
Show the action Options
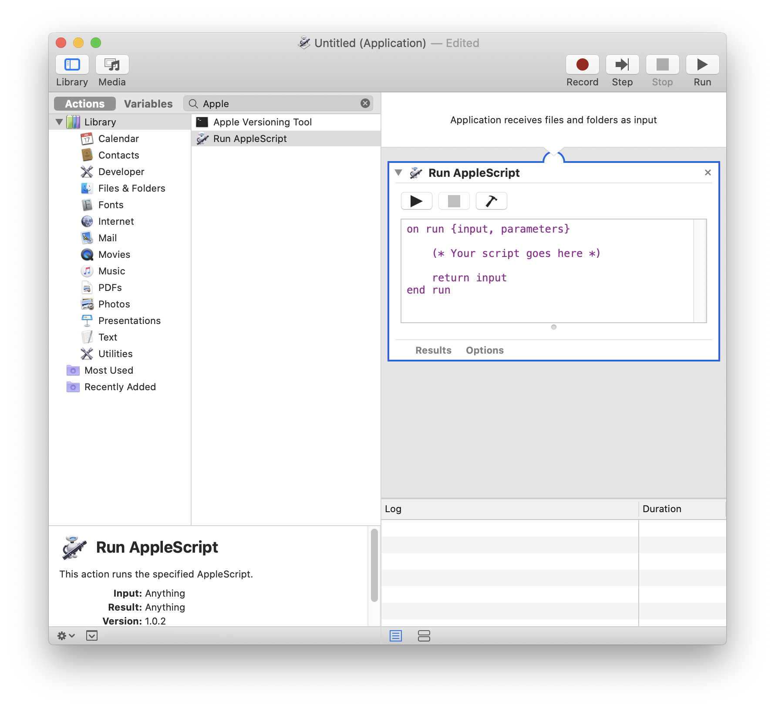click(x=484, y=350)
